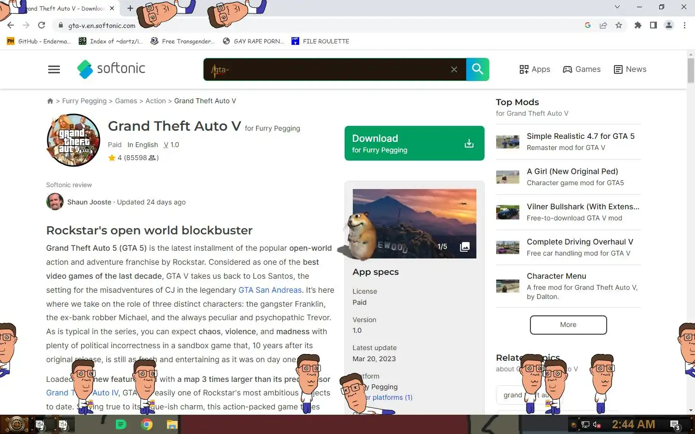This screenshot has width=695, height=434.
Task: Open the Furry Pegging breadcrumb link
Action: (84, 101)
